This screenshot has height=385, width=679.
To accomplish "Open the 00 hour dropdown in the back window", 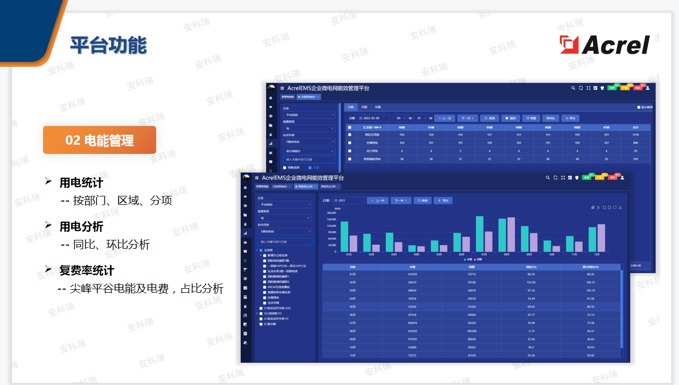I will [x=401, y=118].
